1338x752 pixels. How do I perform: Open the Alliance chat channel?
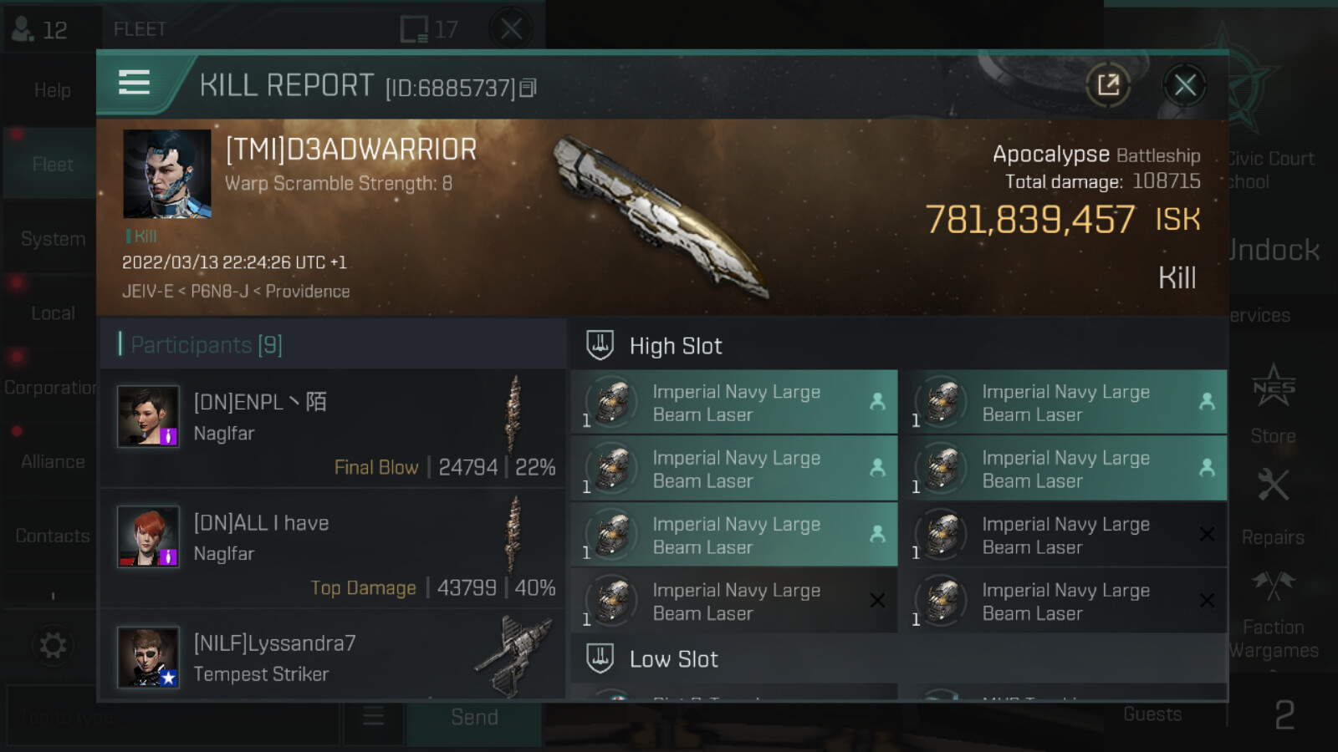(x=52, y=461)
